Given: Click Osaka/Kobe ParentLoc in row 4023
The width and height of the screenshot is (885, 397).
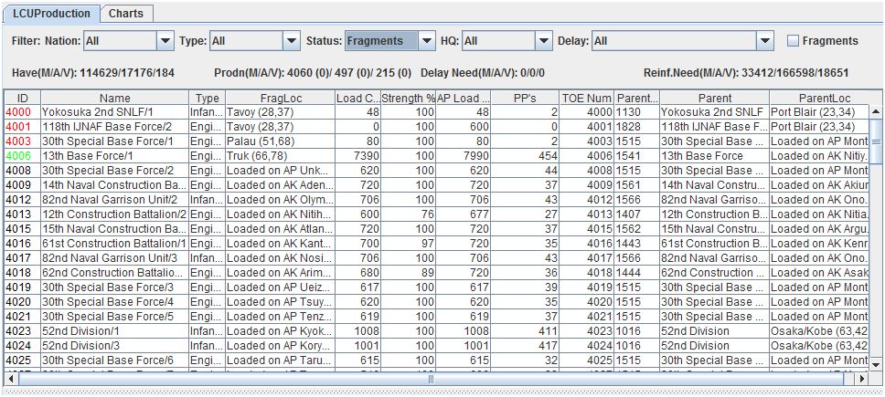Looking at the screenshot, I should 819,331.
